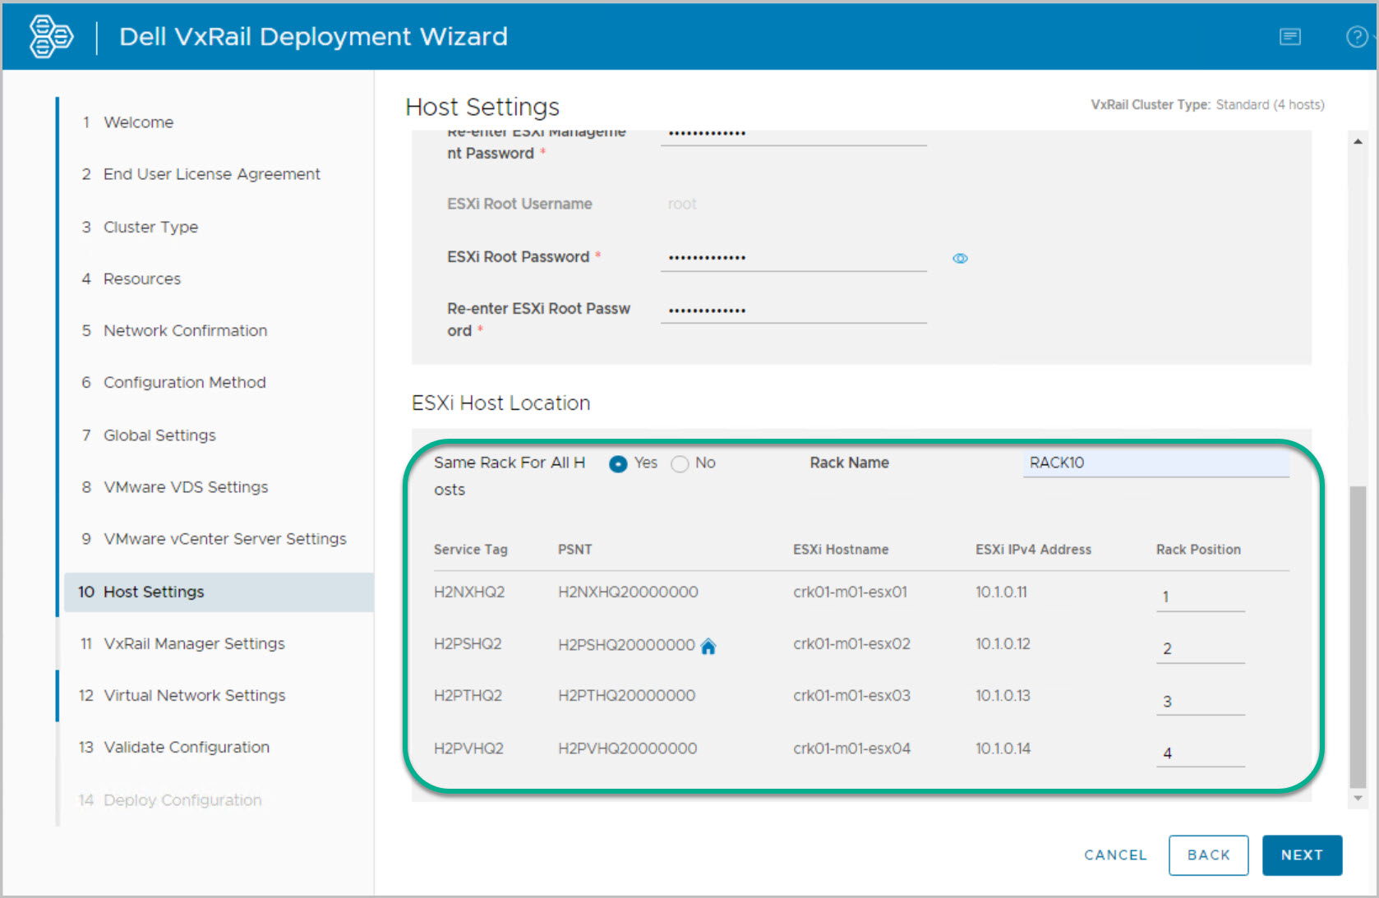The height and width of the screenshot is (898, 1379).
Task: Reveal ESXi root password with eye icon
Action: (x=960, y=258)
